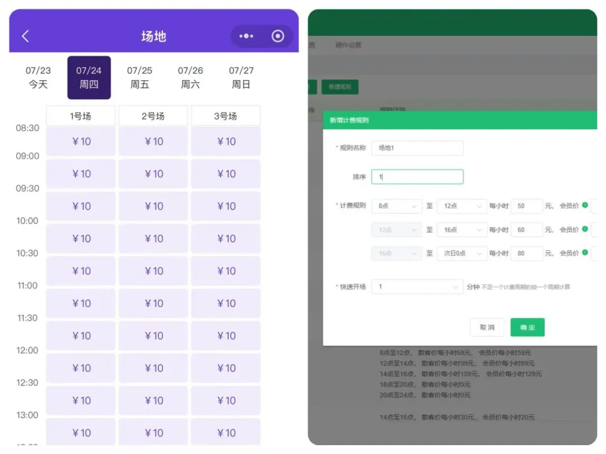Click the 确定 confirm button
Viewport: 606px width, 454px height.
tap(527, 327)
